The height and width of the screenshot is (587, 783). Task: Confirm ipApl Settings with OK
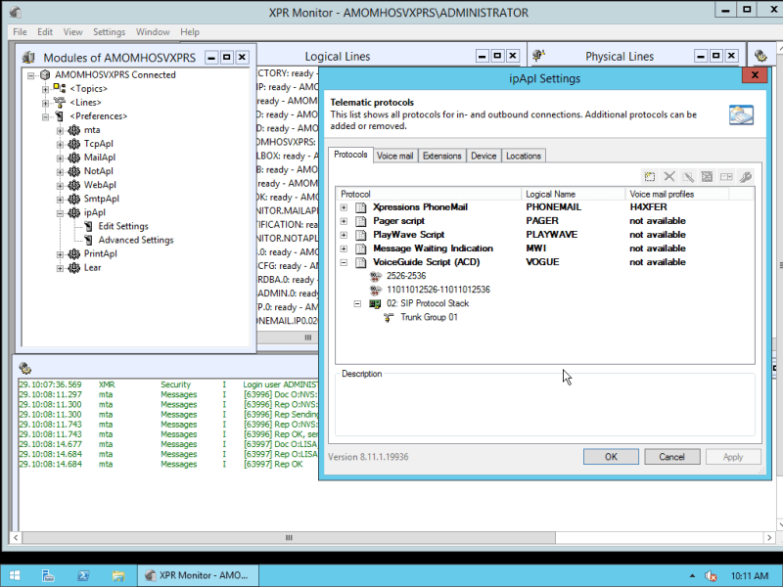pos(611,457)
